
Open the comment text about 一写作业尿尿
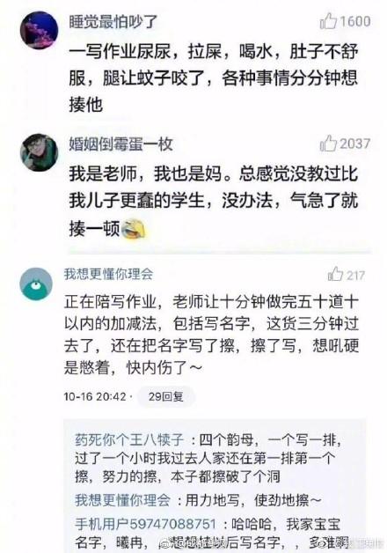point(214,77)
